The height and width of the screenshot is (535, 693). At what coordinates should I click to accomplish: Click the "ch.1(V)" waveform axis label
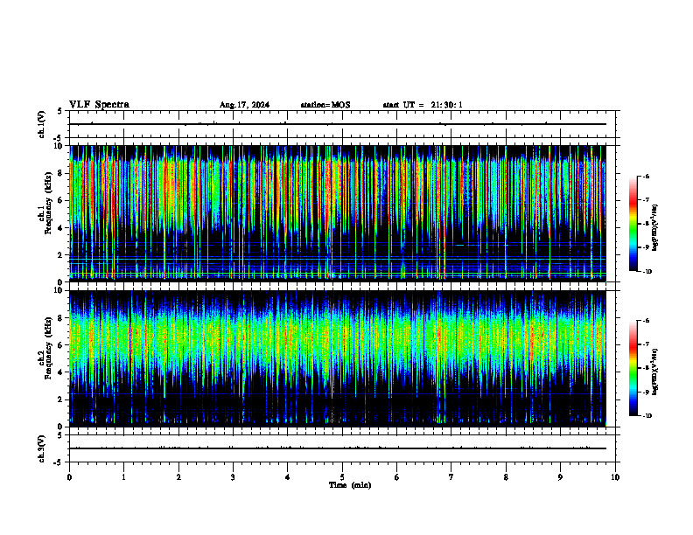[41, 124]
